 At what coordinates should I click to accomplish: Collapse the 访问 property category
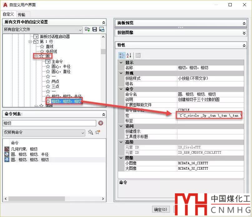pyautogui.click(x=121, y=126)
